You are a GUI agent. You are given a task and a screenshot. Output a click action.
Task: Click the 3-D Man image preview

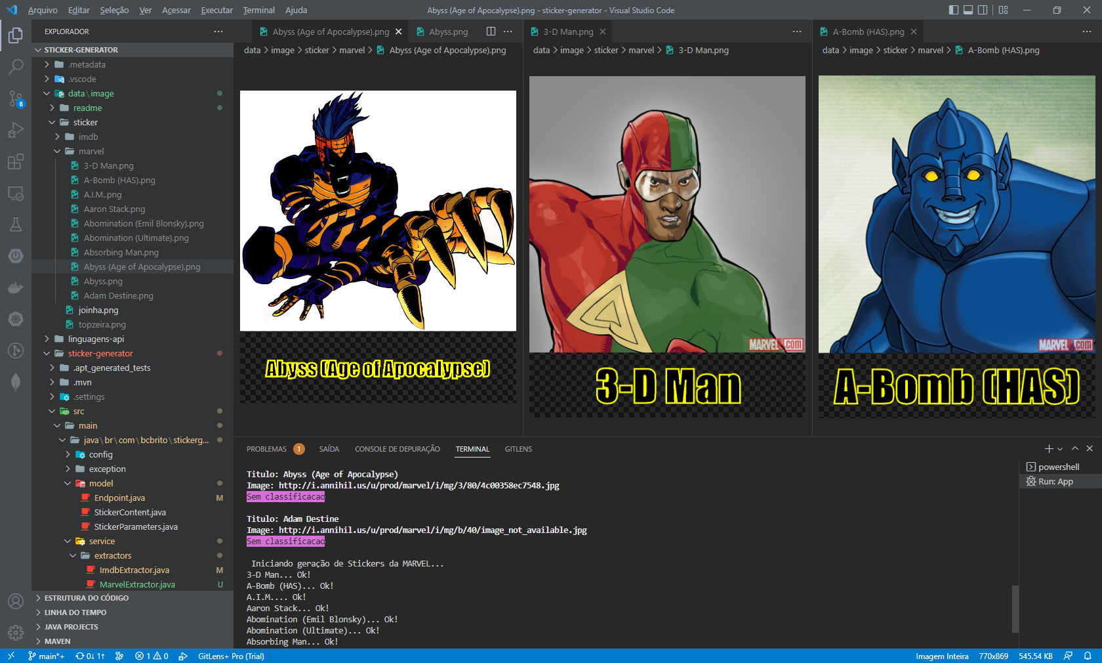click(667, 247)
